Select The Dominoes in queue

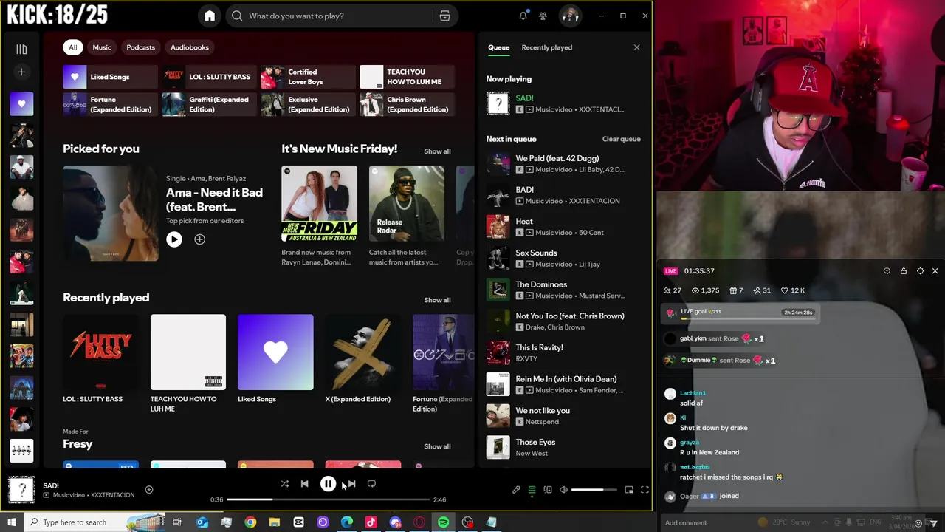(563, 290)
